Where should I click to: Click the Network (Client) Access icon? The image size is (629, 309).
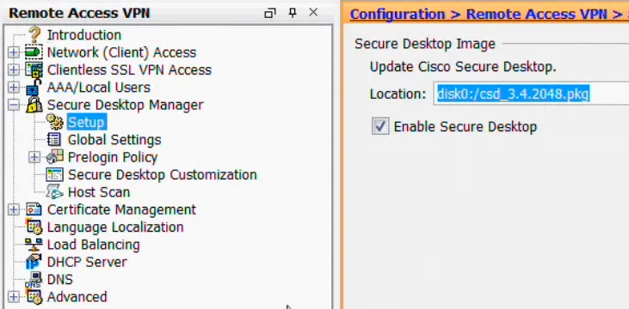pos(34,52)
